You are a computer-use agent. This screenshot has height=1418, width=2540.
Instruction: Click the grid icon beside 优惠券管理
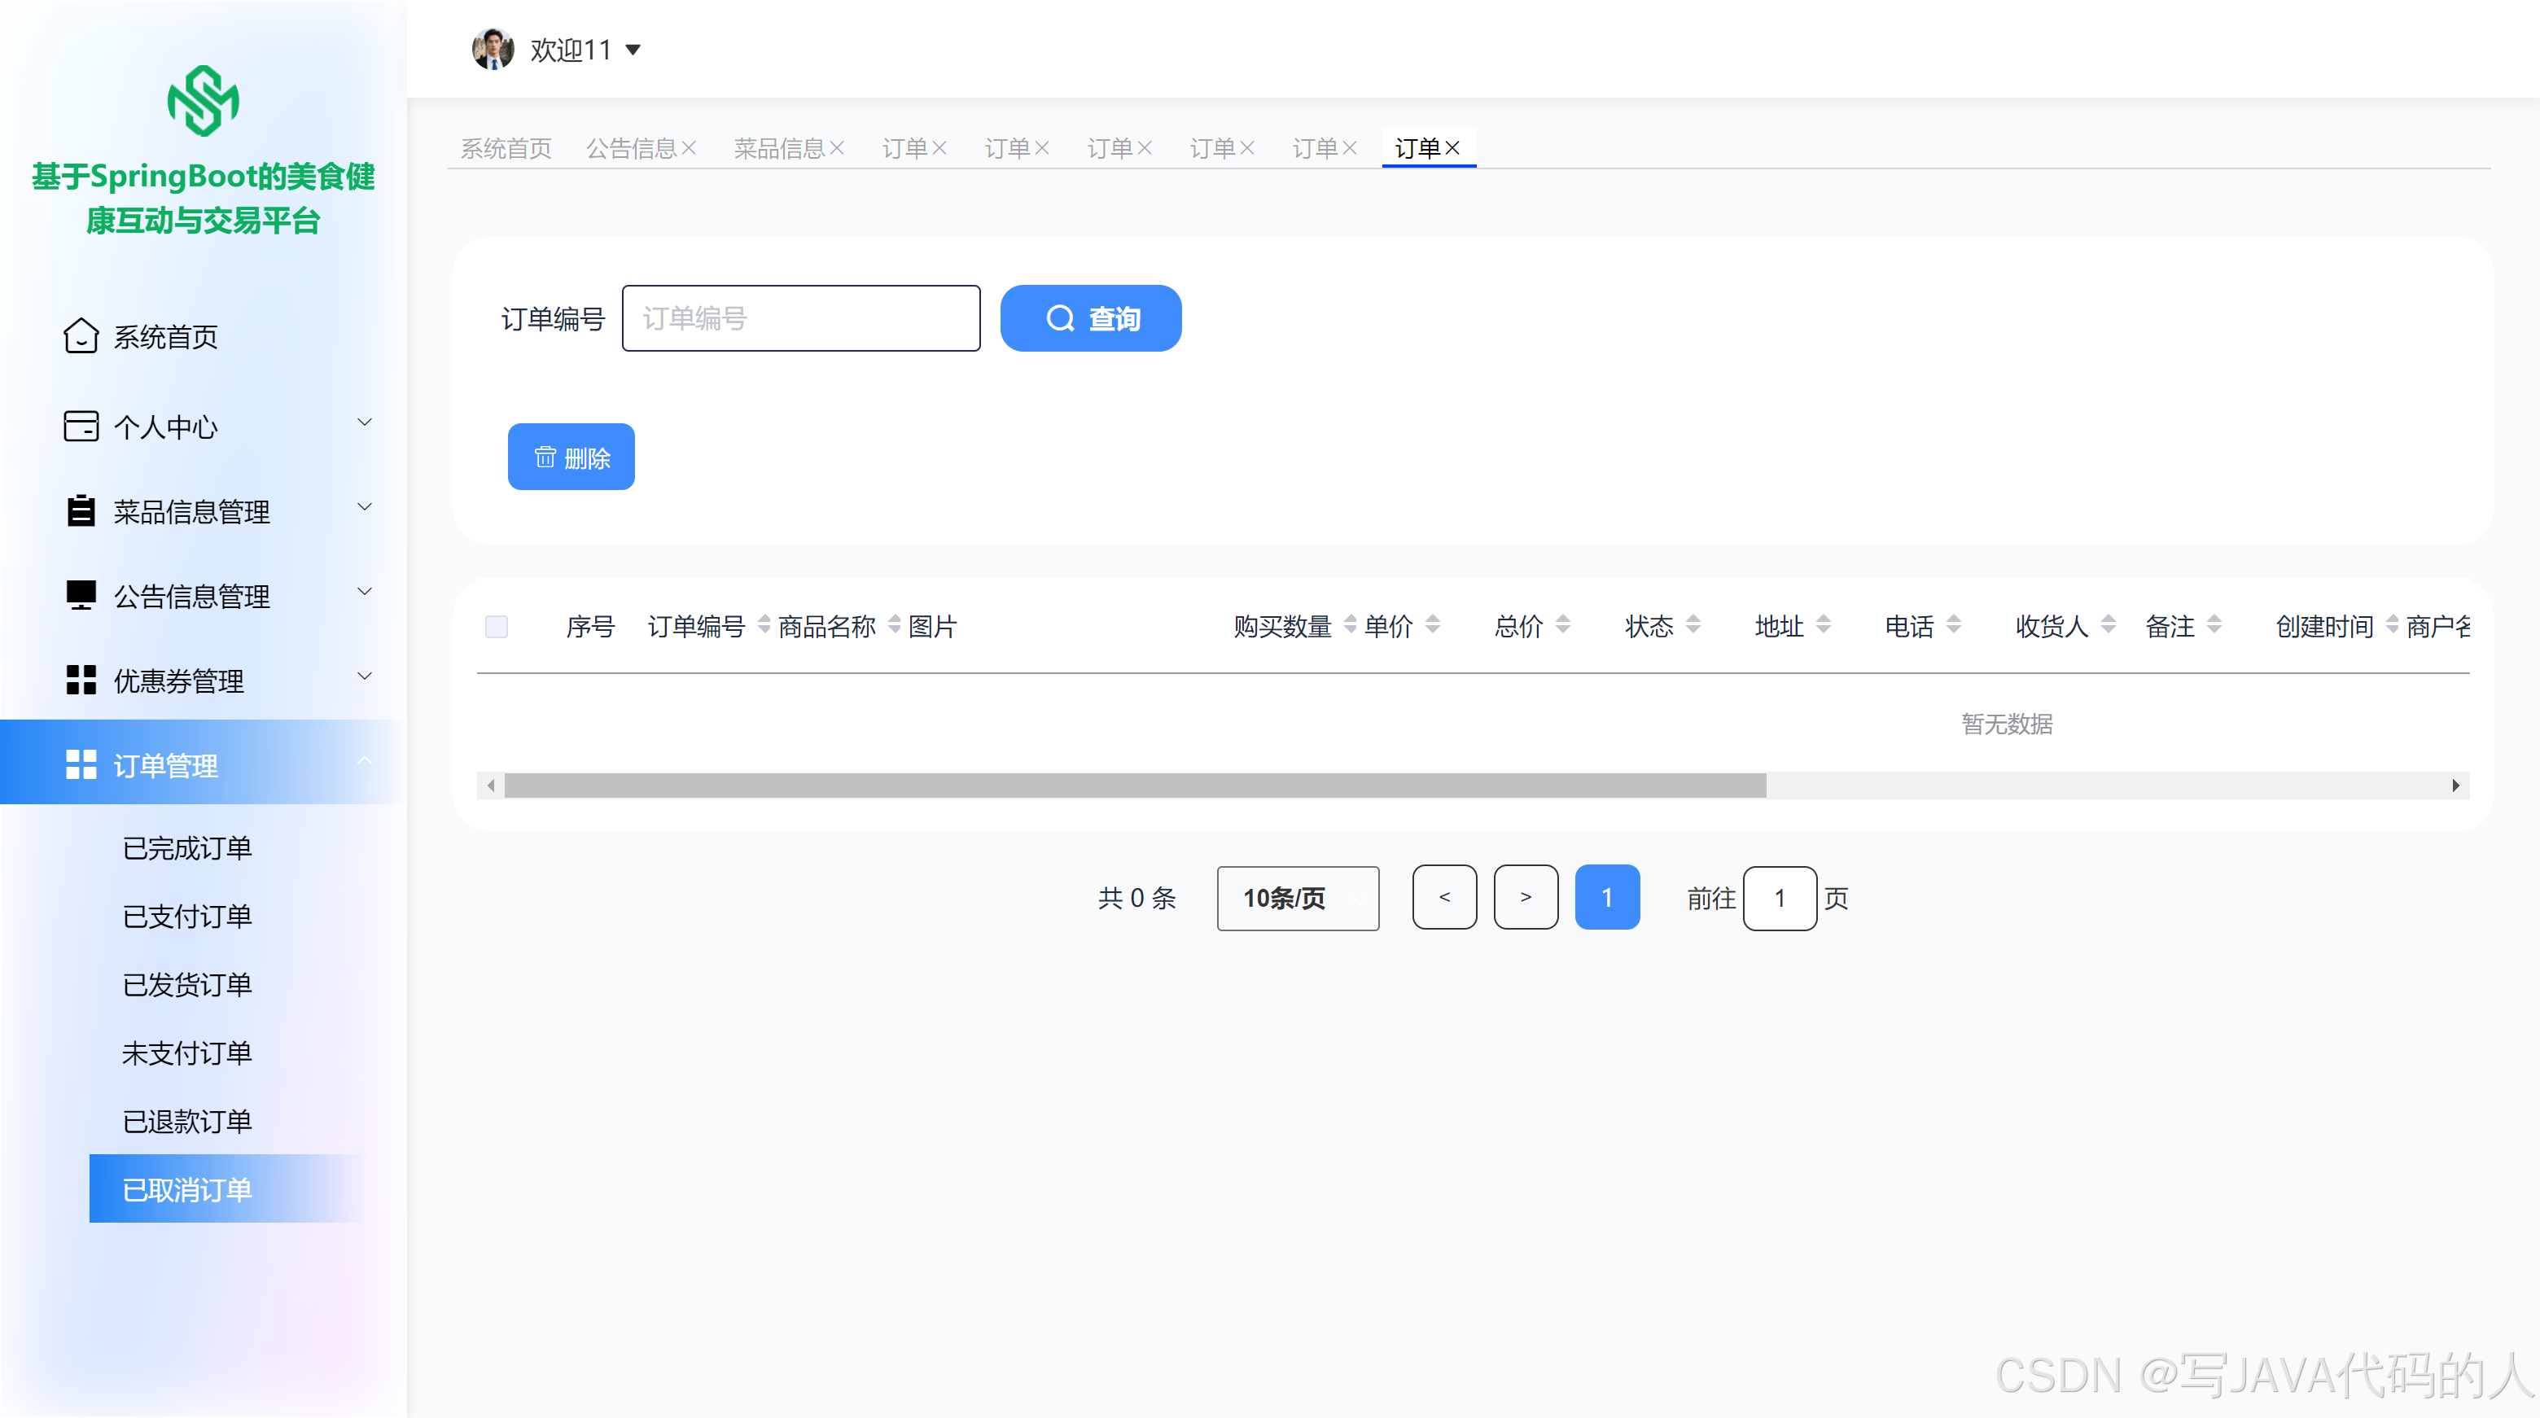[81, 681]
